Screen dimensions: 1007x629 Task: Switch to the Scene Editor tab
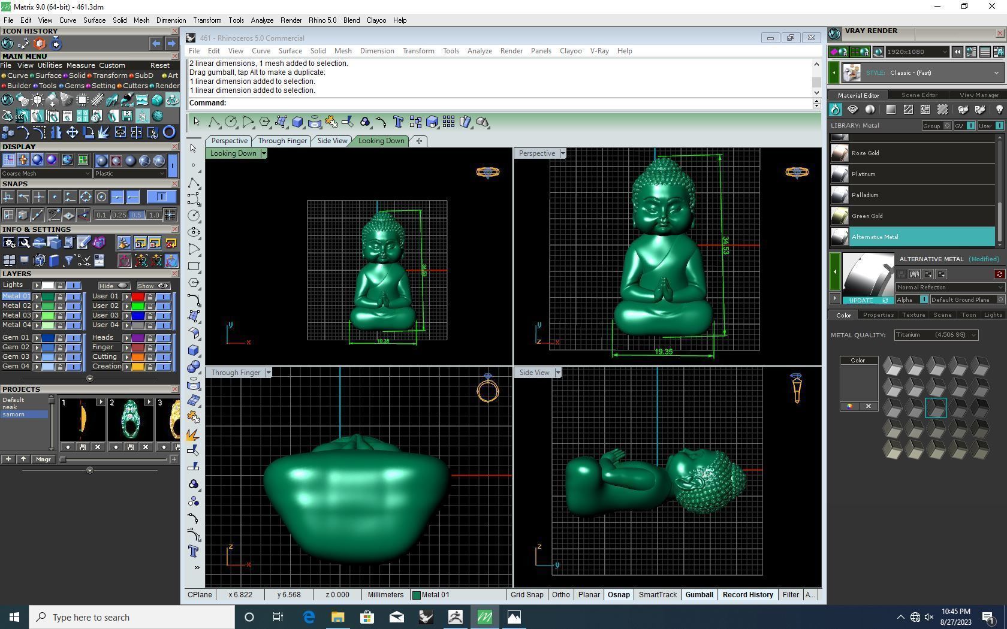pos(919,95)
